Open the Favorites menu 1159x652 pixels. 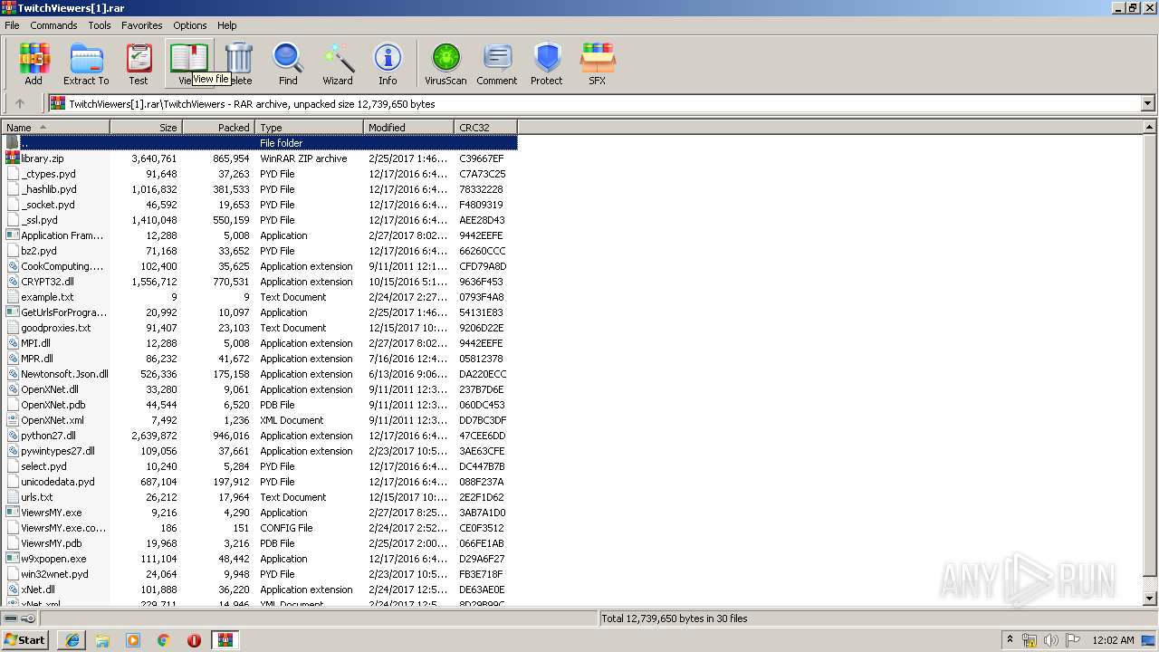pyautogui.click(x=142, y=25)
